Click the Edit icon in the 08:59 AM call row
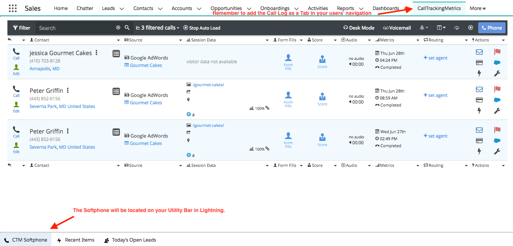Image resolution: width=513 pixels, height=246 pixels. click(x=16, y=104)
